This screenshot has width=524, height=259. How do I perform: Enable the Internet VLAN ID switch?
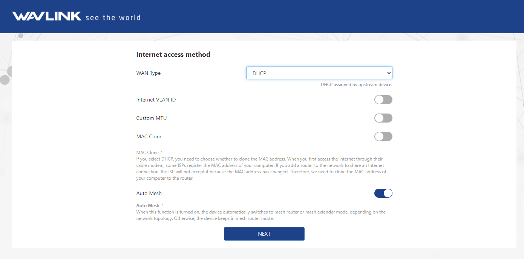click(x=383, y=100)
